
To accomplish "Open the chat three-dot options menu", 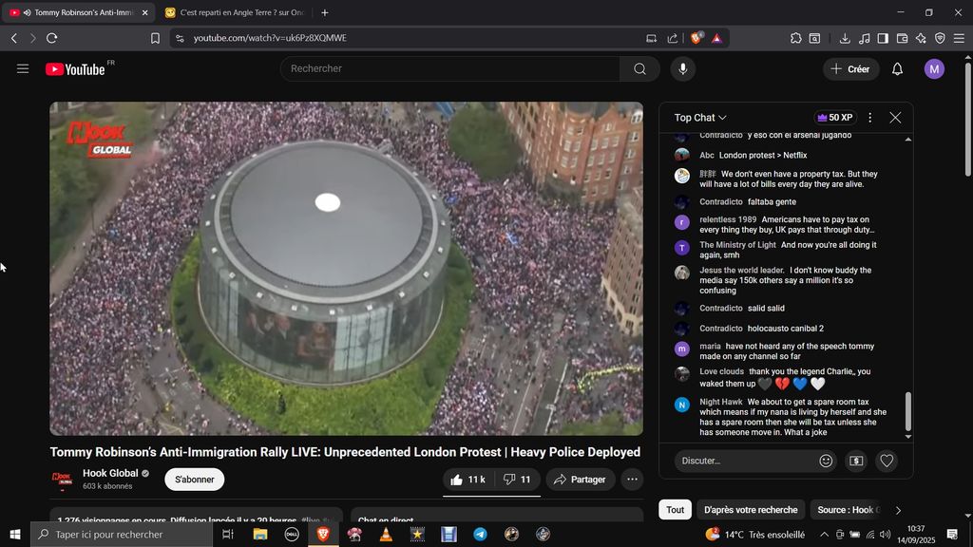I will tap(870, 117).
